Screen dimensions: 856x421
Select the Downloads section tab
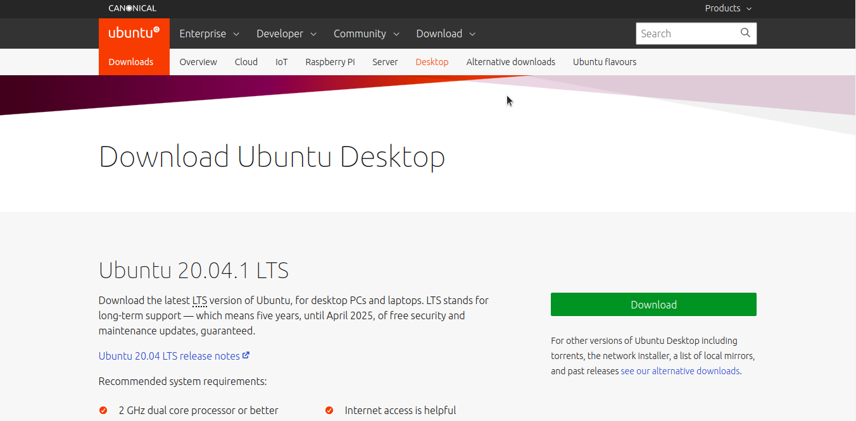131,62
